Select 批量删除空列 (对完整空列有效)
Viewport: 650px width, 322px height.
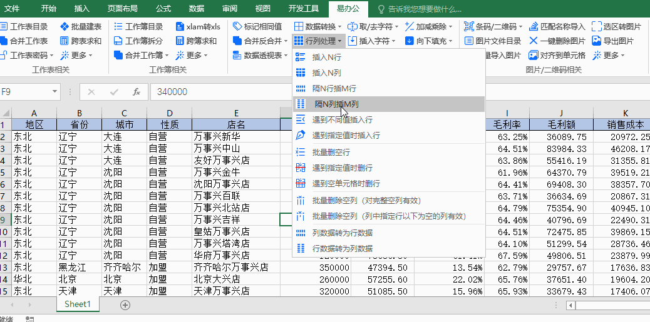(388, 201)
